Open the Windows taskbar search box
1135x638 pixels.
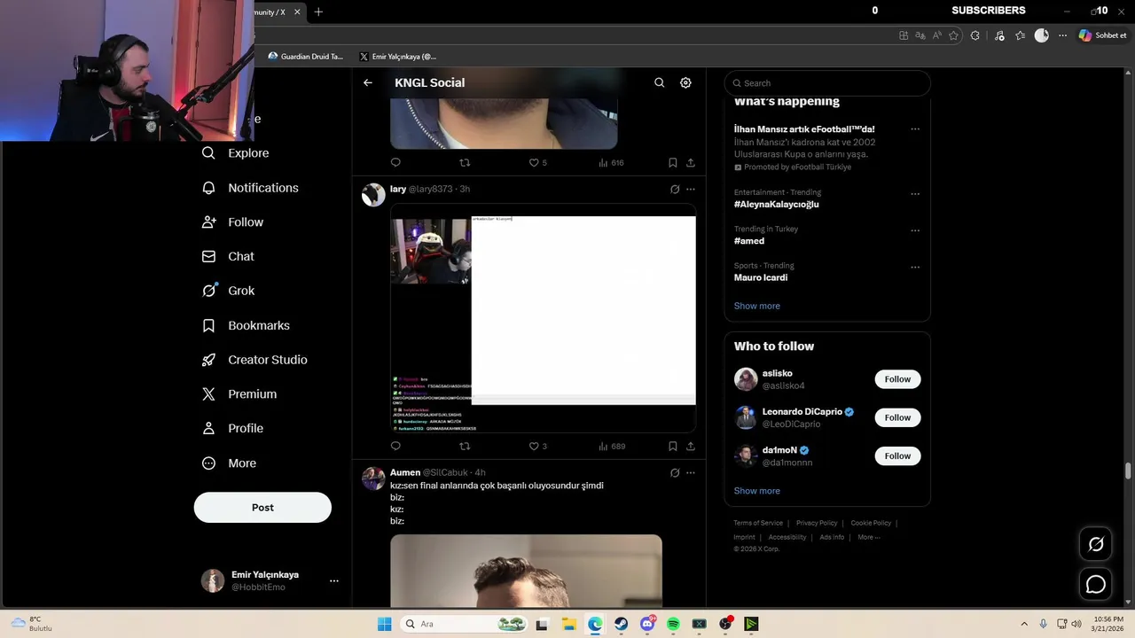(x=462, y=624)
